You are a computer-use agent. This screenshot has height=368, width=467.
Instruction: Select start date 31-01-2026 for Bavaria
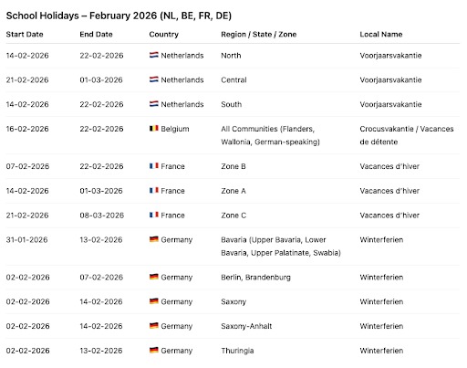point(26,239)
